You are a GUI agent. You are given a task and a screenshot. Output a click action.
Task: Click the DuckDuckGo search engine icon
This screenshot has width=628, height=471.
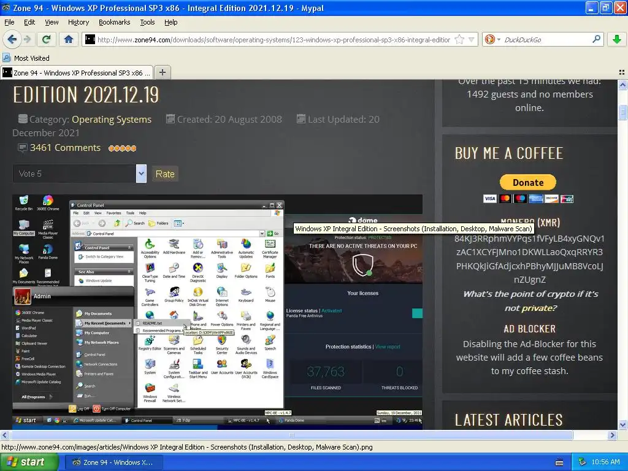489,39
